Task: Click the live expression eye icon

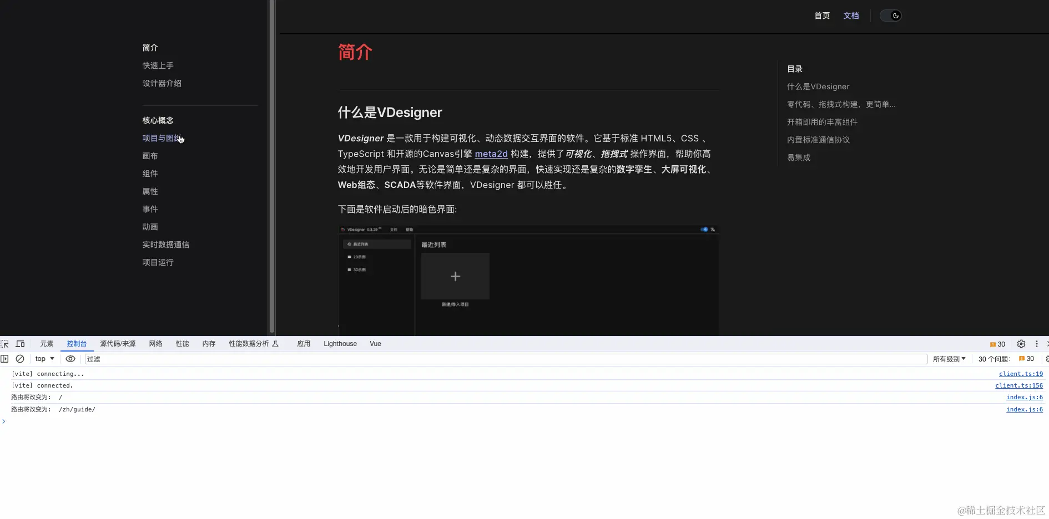Action: click(70, 359)
